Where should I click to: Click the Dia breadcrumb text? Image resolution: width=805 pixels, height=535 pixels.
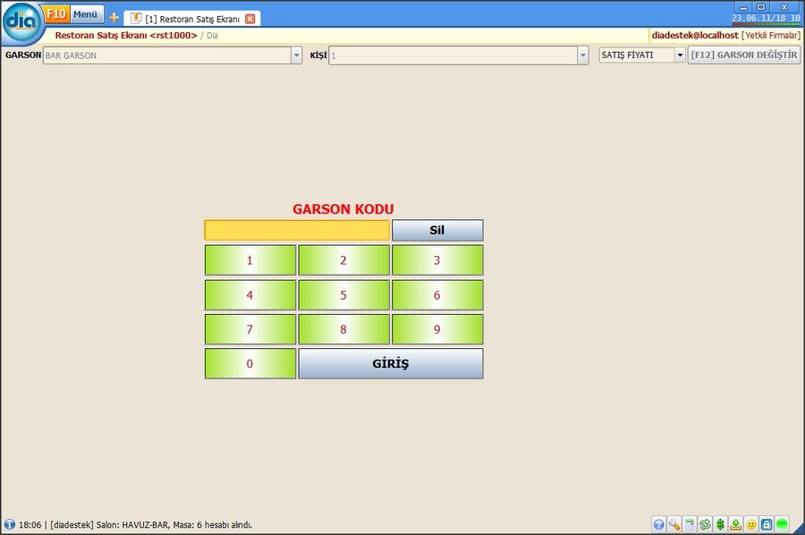pyautogui.click(x=213, y=36)
